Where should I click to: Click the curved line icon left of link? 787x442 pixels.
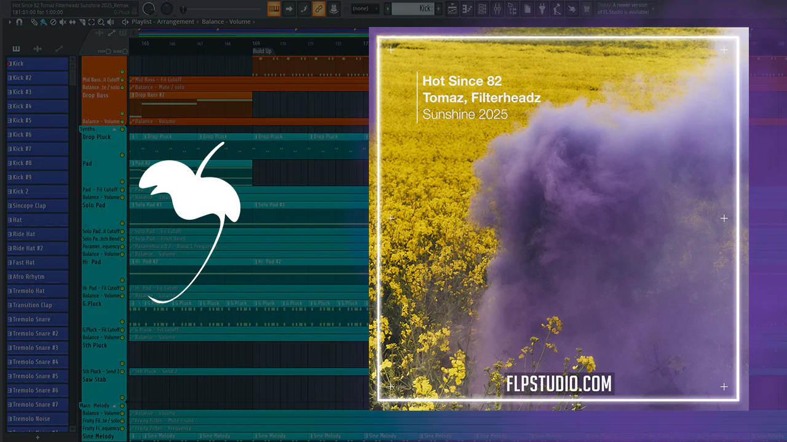click(x=304, y=9)
